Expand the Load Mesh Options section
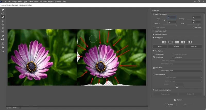The width and height of the screenshot is (206, 110). click(153, 34)
